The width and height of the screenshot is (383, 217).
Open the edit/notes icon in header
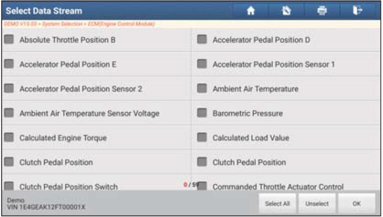(x=286, y=11)
